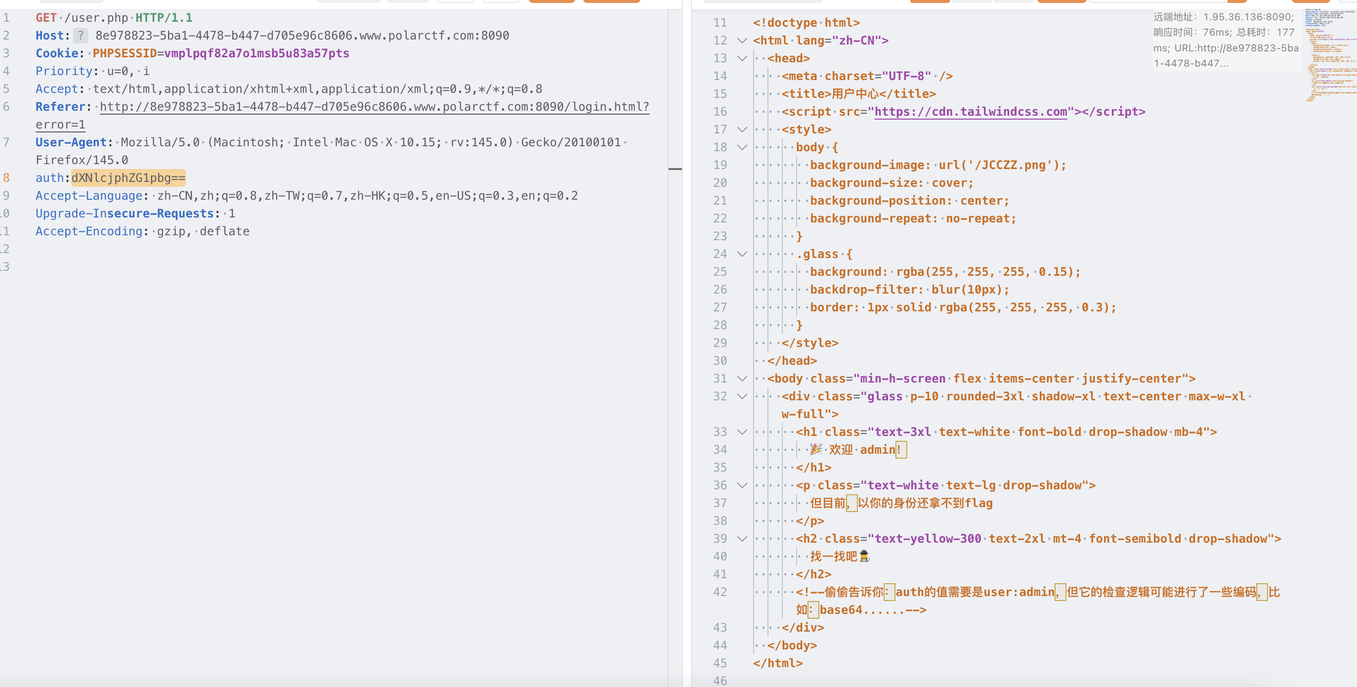
Task: Fold the body min-h-screen tag
Action: pos(742,379)
